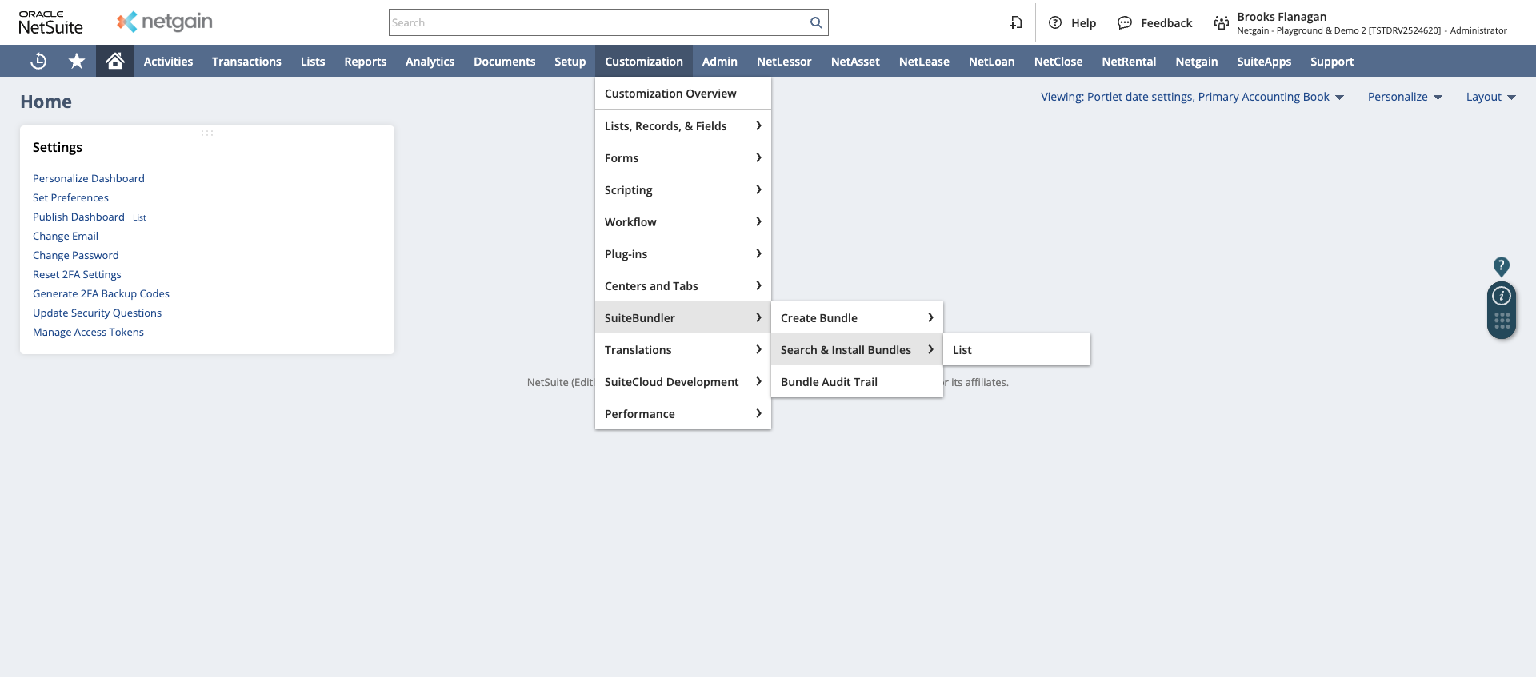
Task: Open the Change Password link
Action: [x=76, y=255]
